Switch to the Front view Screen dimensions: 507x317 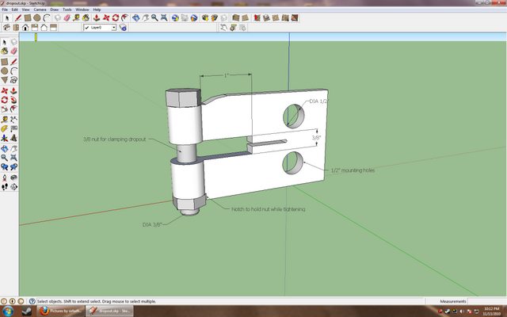point(25,28)
